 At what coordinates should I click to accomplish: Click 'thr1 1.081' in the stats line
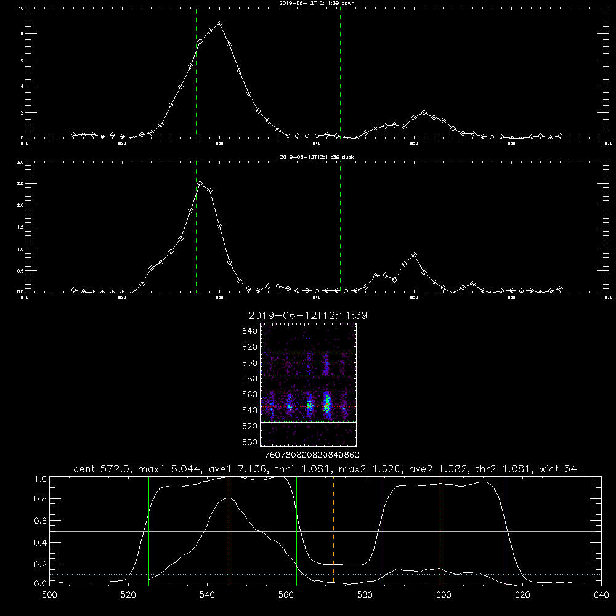[x=301, y=469]
